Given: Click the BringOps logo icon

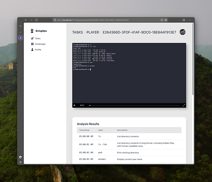Looking at the screenshot, I should tap(32, 31).
